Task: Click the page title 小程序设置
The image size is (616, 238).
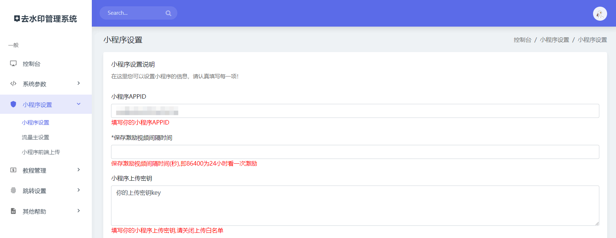Action: [123, 40]
